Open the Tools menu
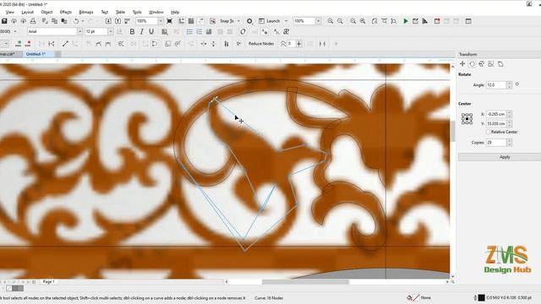Viewport: 541px width, 304px height. (x=137, y=12)
